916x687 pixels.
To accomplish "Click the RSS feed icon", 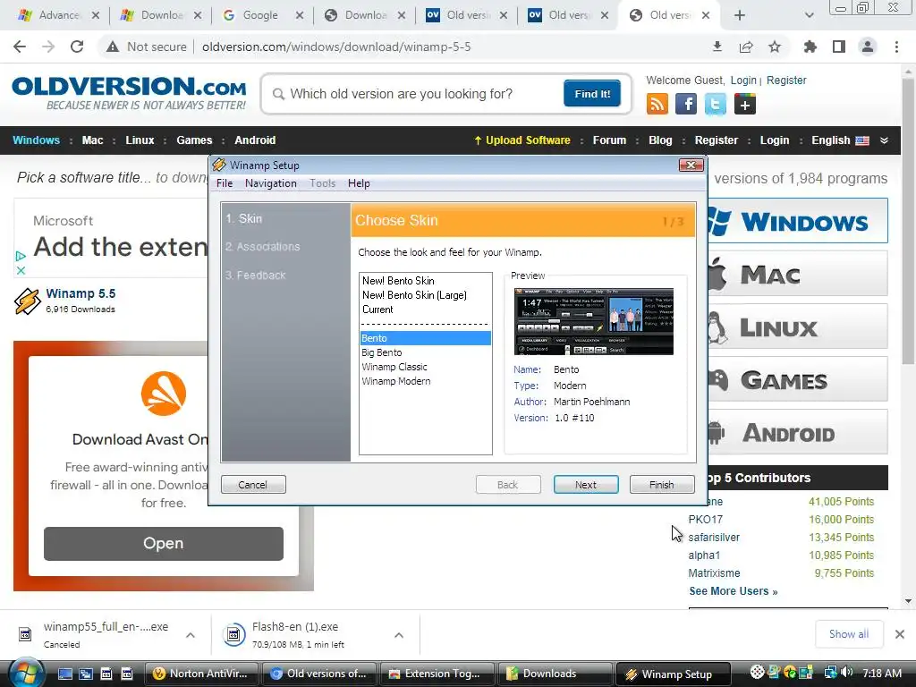I will point(657,104).
